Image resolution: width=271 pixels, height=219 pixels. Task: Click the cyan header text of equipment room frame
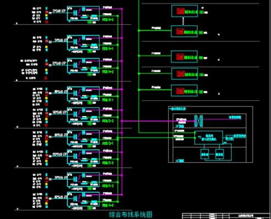pos(177,109)
